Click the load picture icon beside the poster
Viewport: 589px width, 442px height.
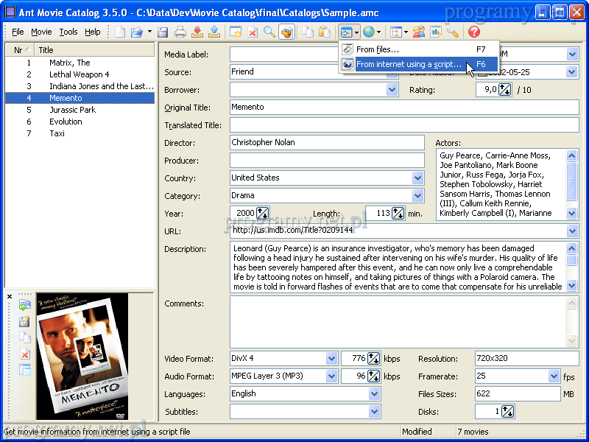pyautogui.click(x=24, y=306)
